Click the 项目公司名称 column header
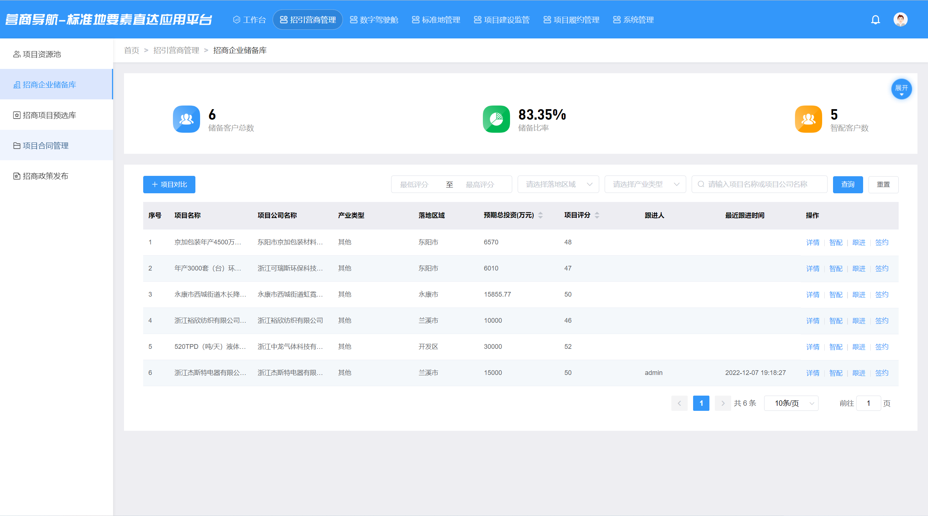The image size is (928, 516). pyautogui.click(x=277, y=215)
